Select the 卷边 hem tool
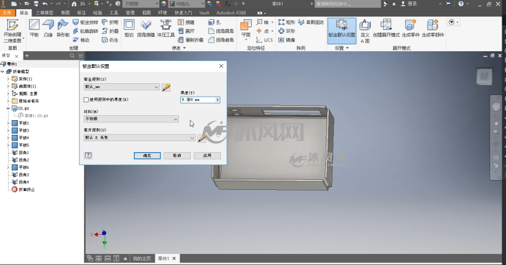The height and width of the screenshot is (265, 506). [81, 39]
